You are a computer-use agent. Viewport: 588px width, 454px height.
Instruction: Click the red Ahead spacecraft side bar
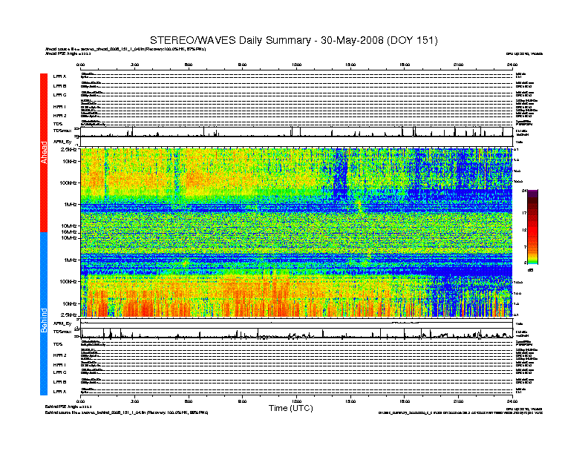coord(44,153)
